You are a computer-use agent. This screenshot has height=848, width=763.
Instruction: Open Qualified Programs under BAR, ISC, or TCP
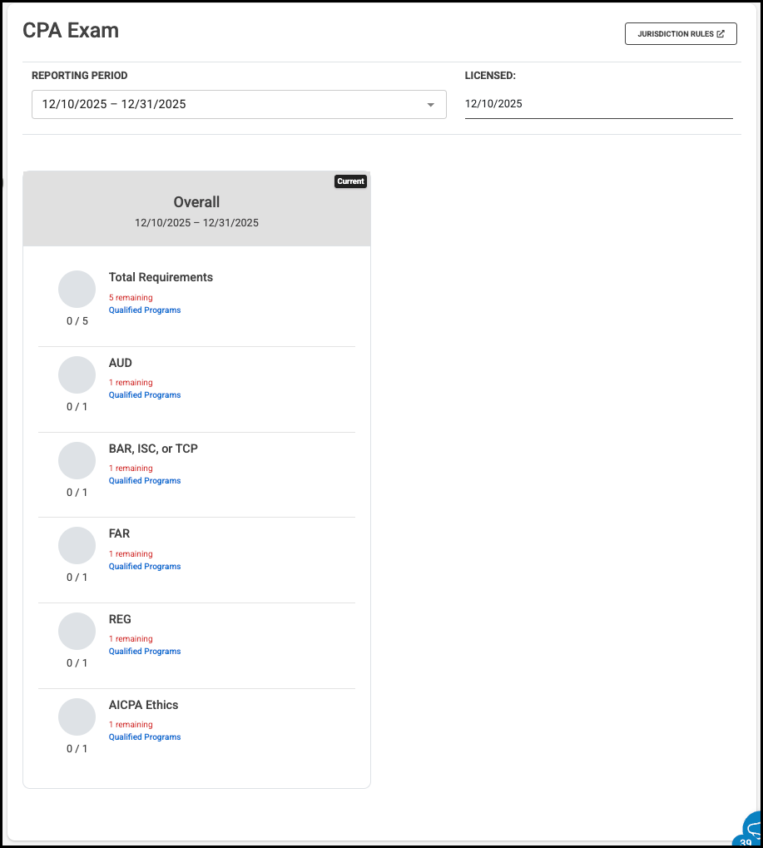145,481
